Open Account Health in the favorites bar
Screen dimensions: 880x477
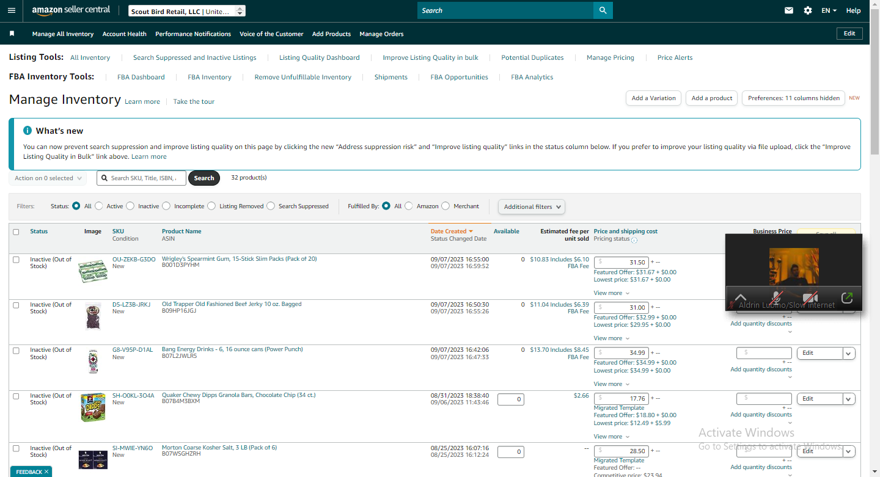(125, 34)
